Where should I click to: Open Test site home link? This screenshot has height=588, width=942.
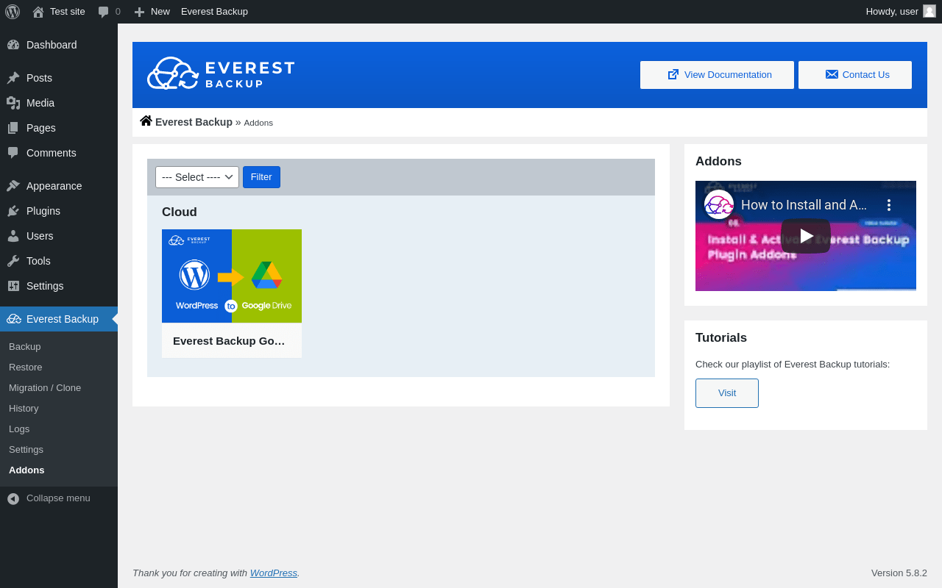click(x=59, y=12)
